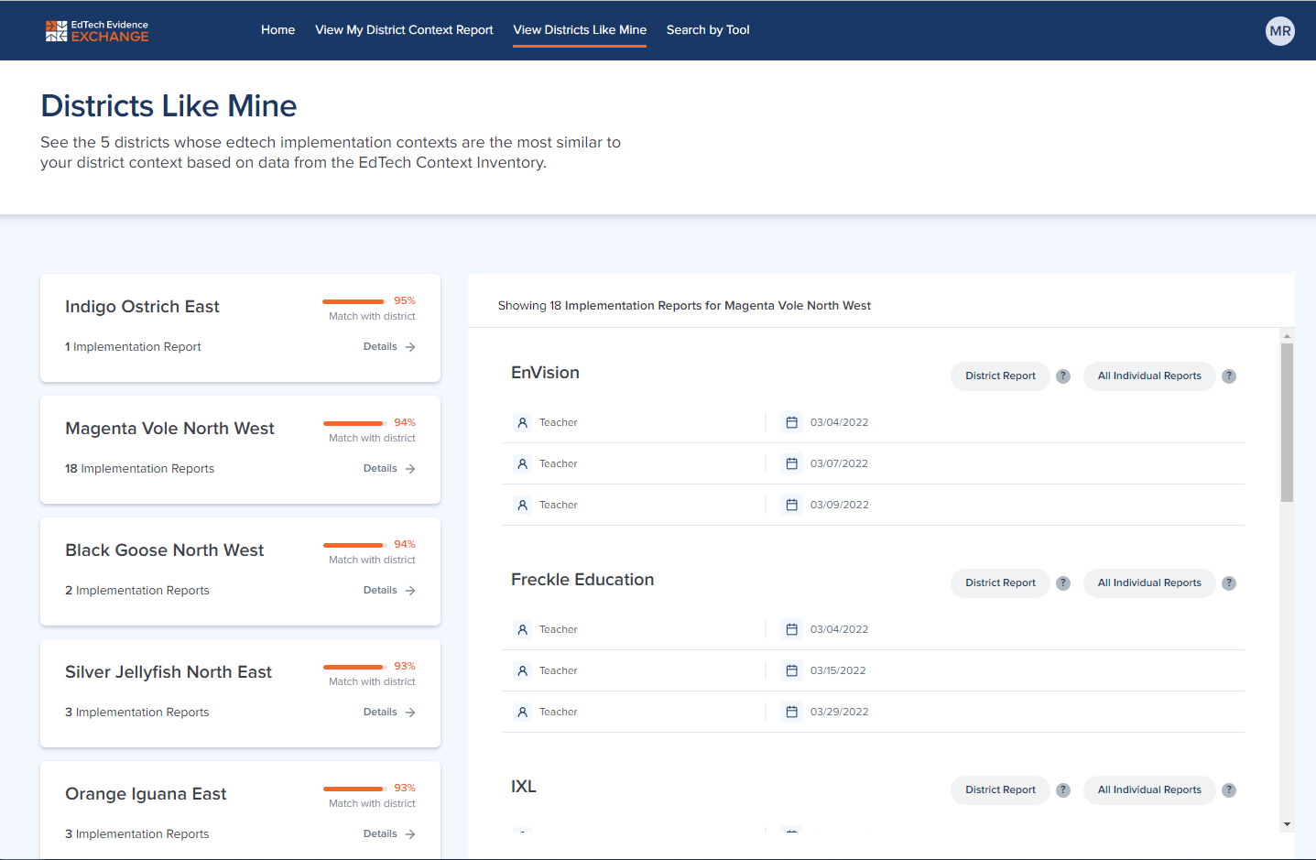Screen dimensions: 1316x860
Task: Click '1 Implementation Report' text
Action: tap(133, 347)
